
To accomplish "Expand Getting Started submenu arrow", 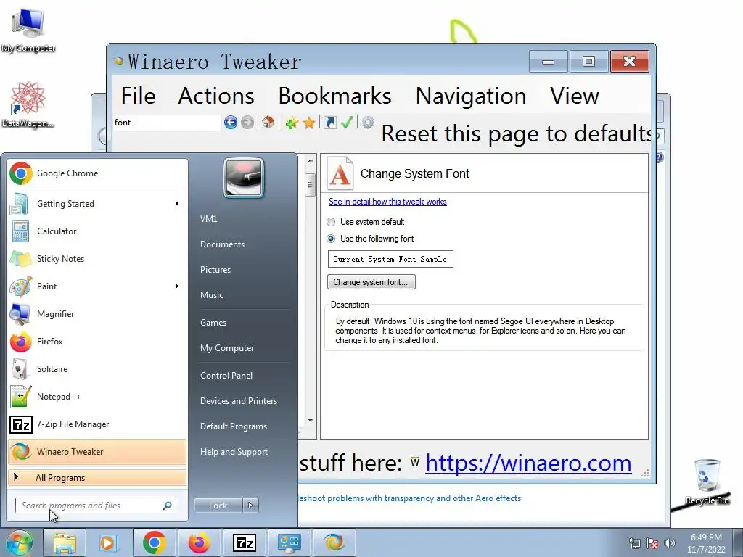I will [x=177, y=204].
